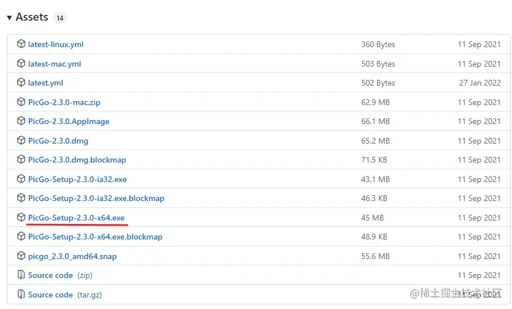Click the package icon beside PicGo-2.3.0-mac.zip
Viewport: 512px width, 309px height.
click(21, 102)
